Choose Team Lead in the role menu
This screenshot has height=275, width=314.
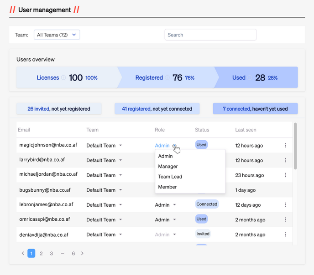(170, 177)
